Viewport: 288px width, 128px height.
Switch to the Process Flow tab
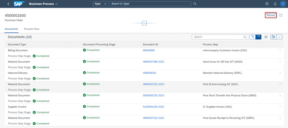tap(32, 29)
